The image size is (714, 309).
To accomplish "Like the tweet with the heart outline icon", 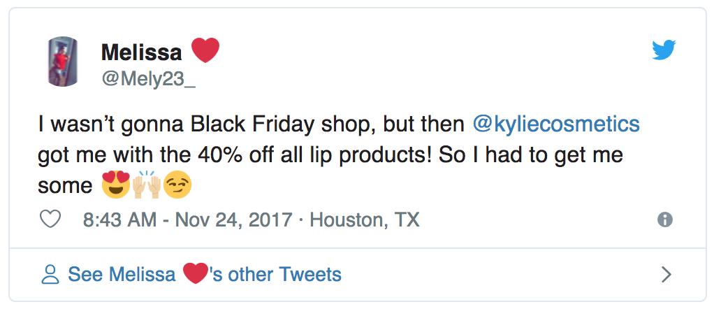I will pyautogui.click(x=50, y=220).
